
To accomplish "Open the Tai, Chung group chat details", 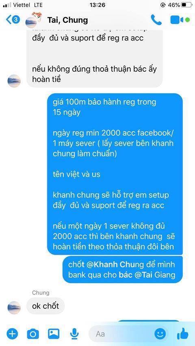I will pyautogui.click(x=68, y=20).
